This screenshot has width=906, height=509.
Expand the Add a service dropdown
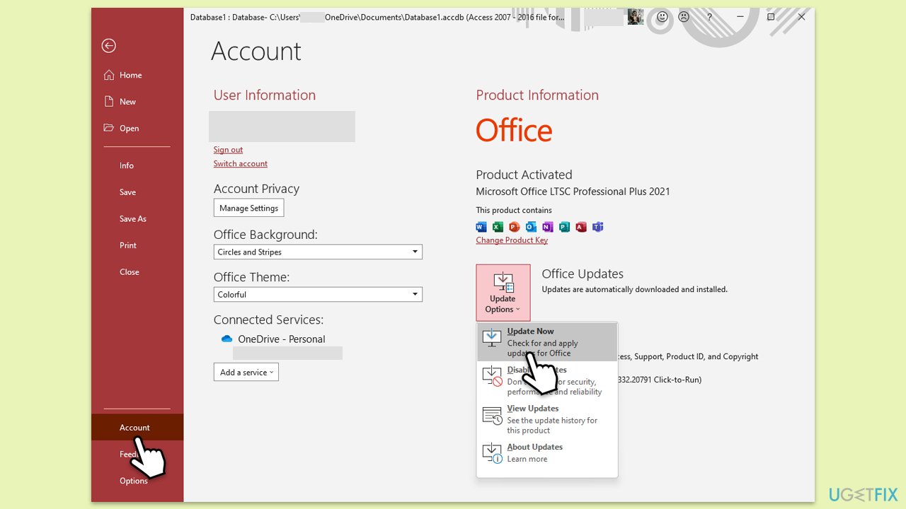click(246, 372)
